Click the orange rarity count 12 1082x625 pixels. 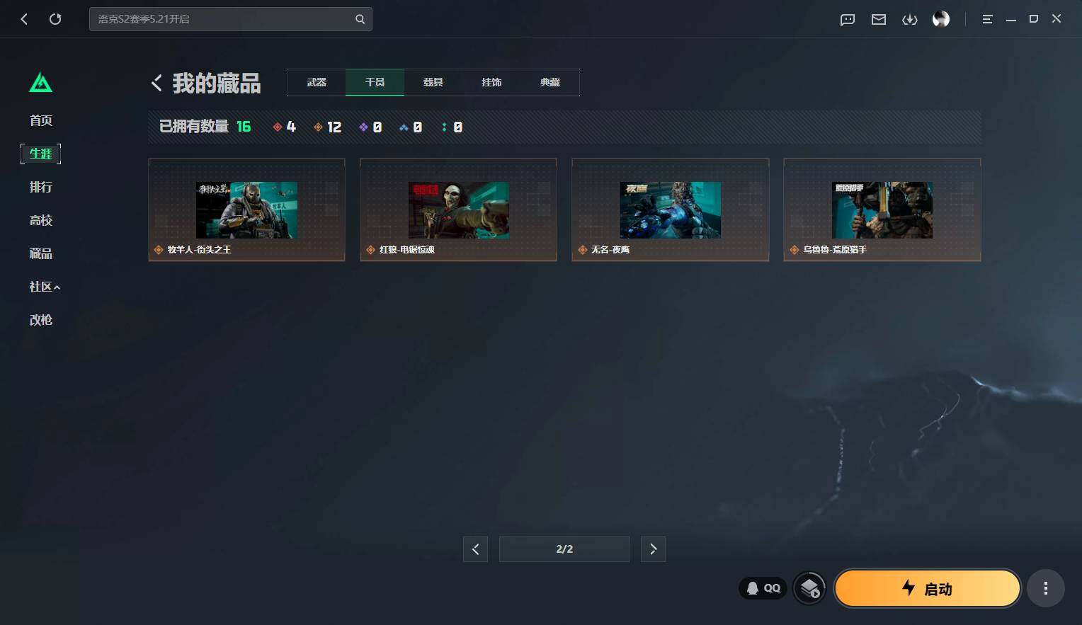pyautogui.click(x=327, y=127)
